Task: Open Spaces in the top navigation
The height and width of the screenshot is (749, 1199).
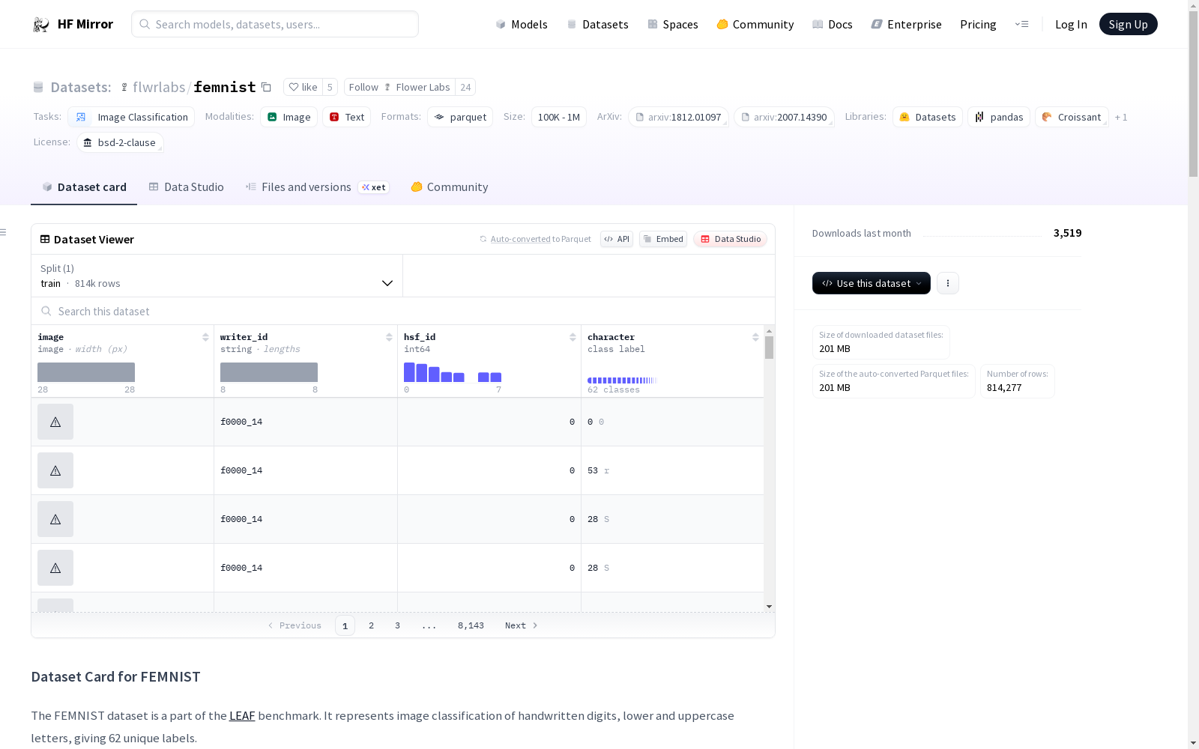Action: point(673,24)
